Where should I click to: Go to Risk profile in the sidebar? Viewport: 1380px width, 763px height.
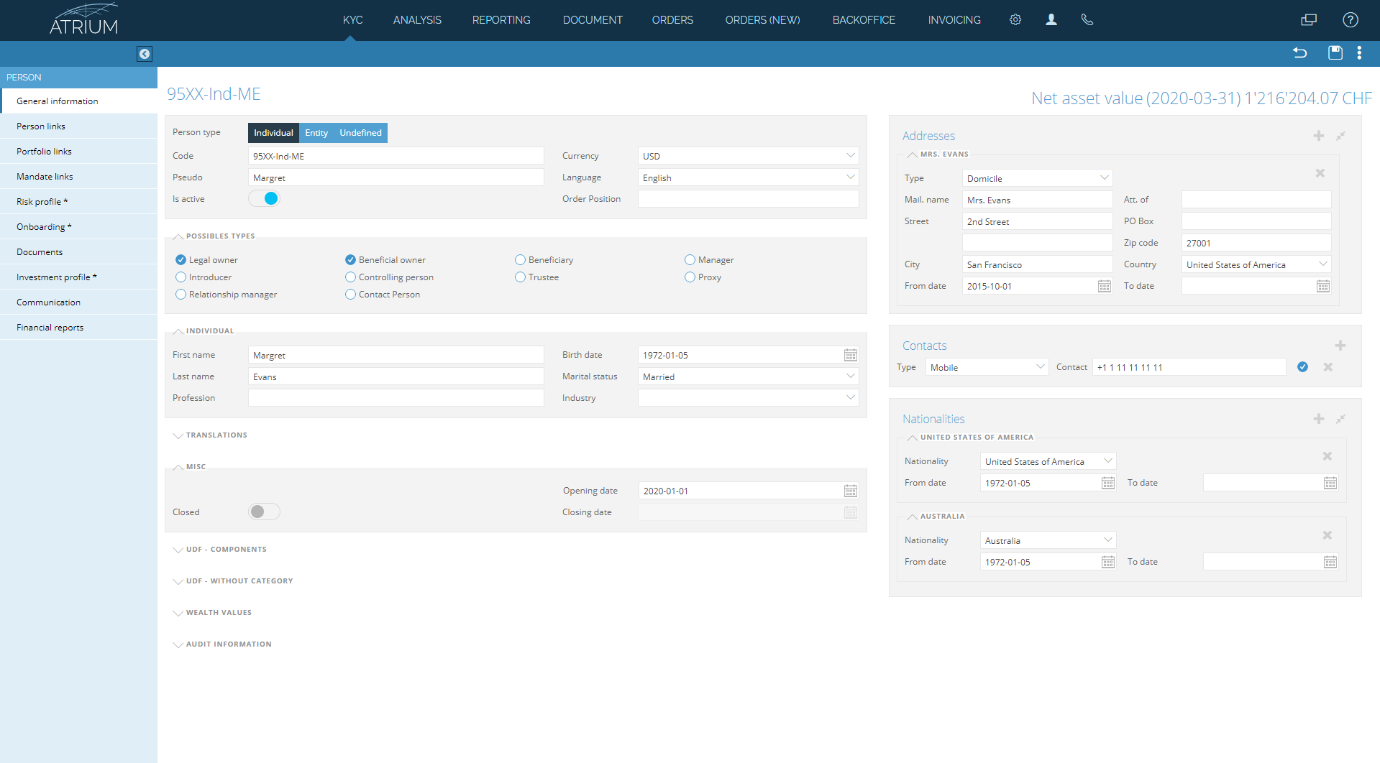click(x=41, y=201)
